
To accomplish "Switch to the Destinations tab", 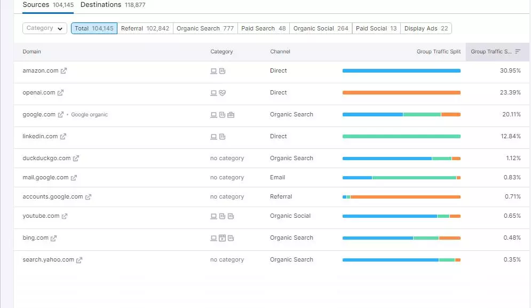I will click(x=113, y=5).
